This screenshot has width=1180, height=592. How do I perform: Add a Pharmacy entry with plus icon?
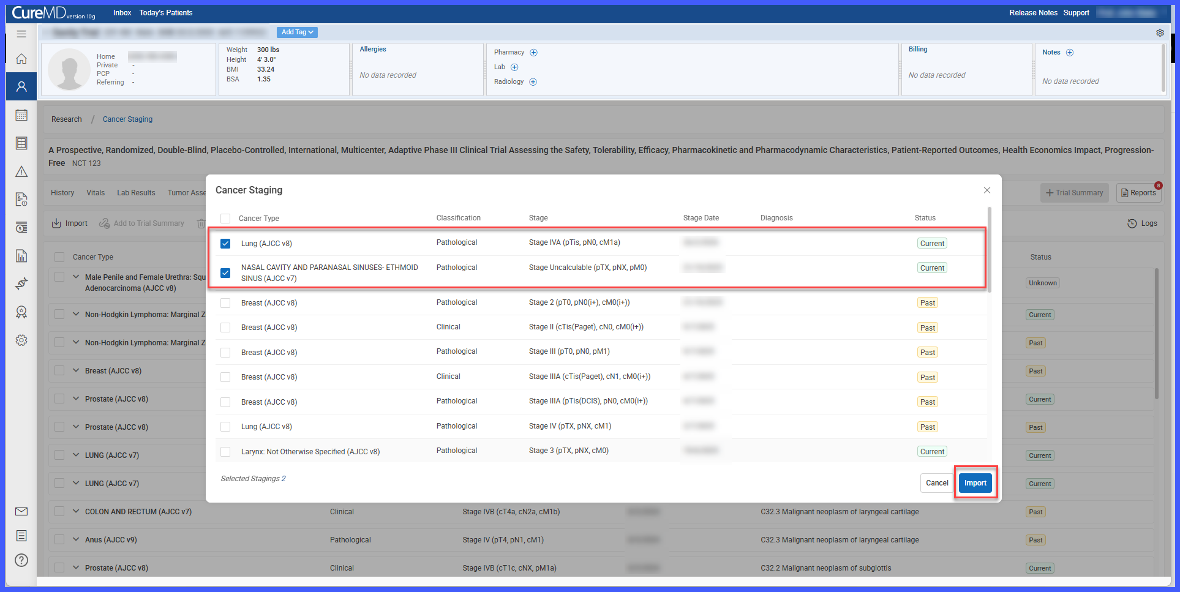pos(533,53)
